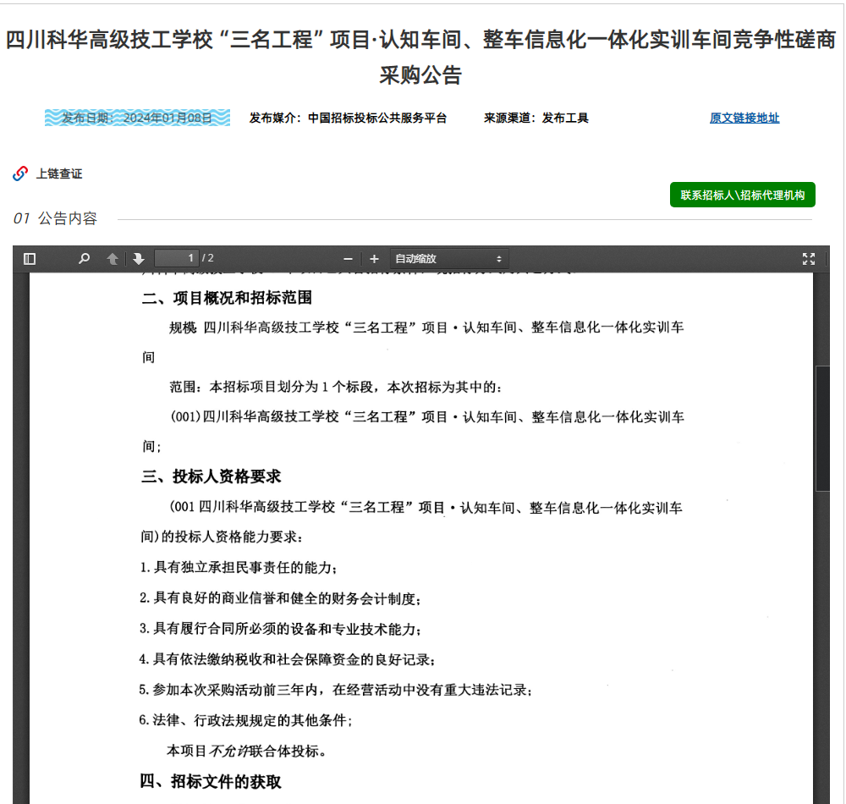Click the announcement main title
The image size is (846, 804).
tap(420, 58)
